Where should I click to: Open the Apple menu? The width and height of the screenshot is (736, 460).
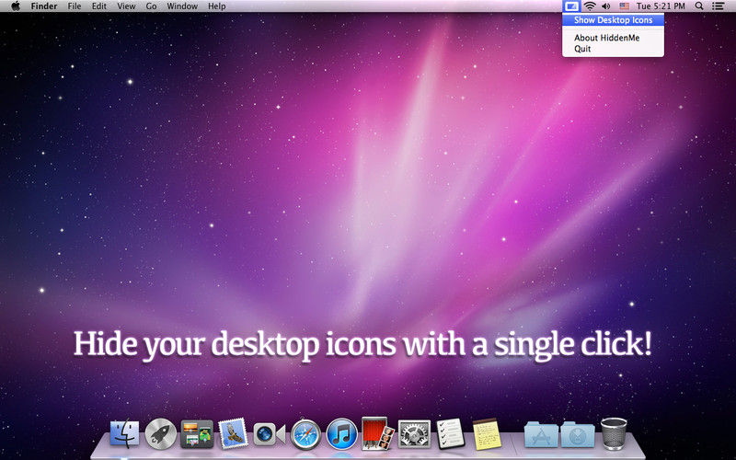point(16,6)
